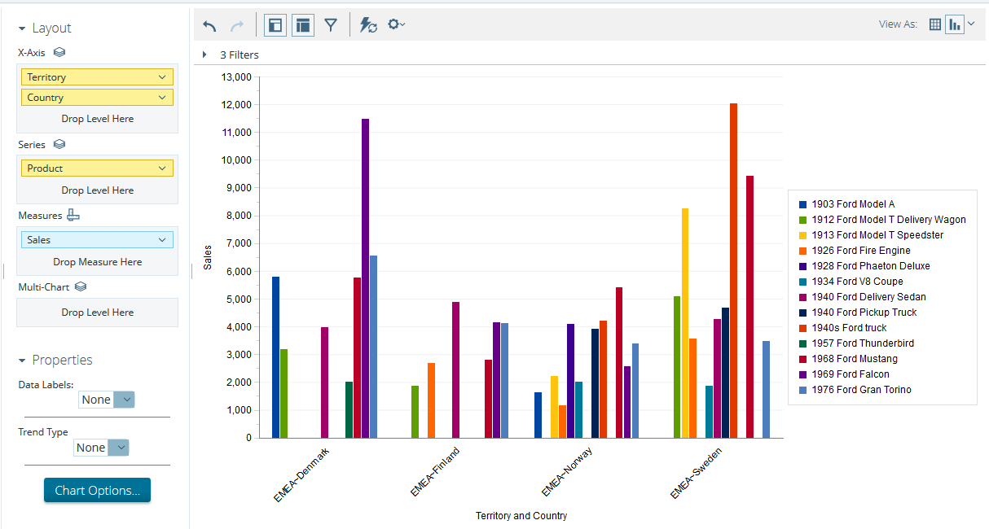Open the gear settings menu
The height and width of the screenshot is (529, 989).
coord(396,25)
